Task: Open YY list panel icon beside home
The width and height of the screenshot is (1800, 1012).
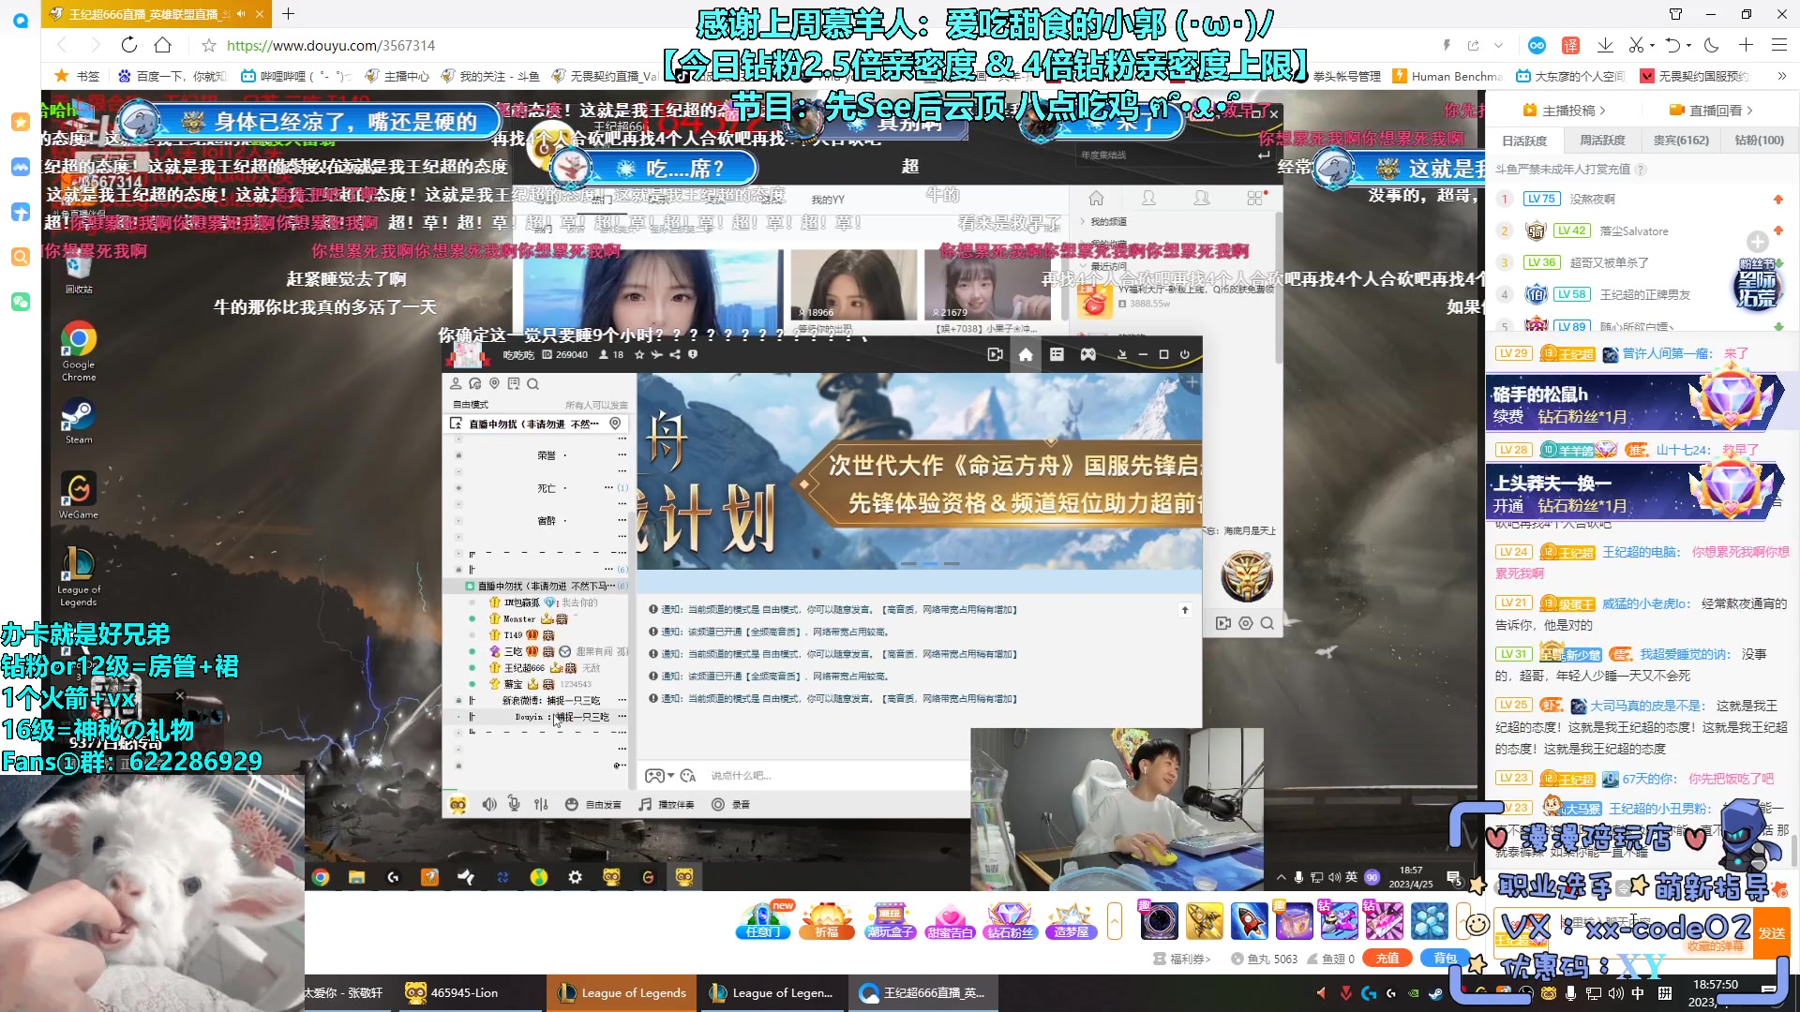Action: pyautogui.click(x=1057, y=354)
